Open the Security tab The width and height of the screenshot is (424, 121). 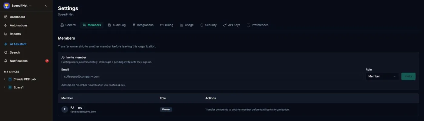pyautogui.click(x=208, y=25)
